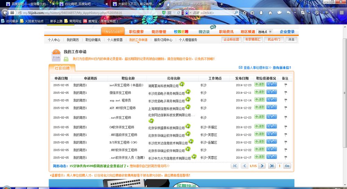The image size is (347, 189).
Task: Open the 企业登录 link
Action: coord(287,32)
